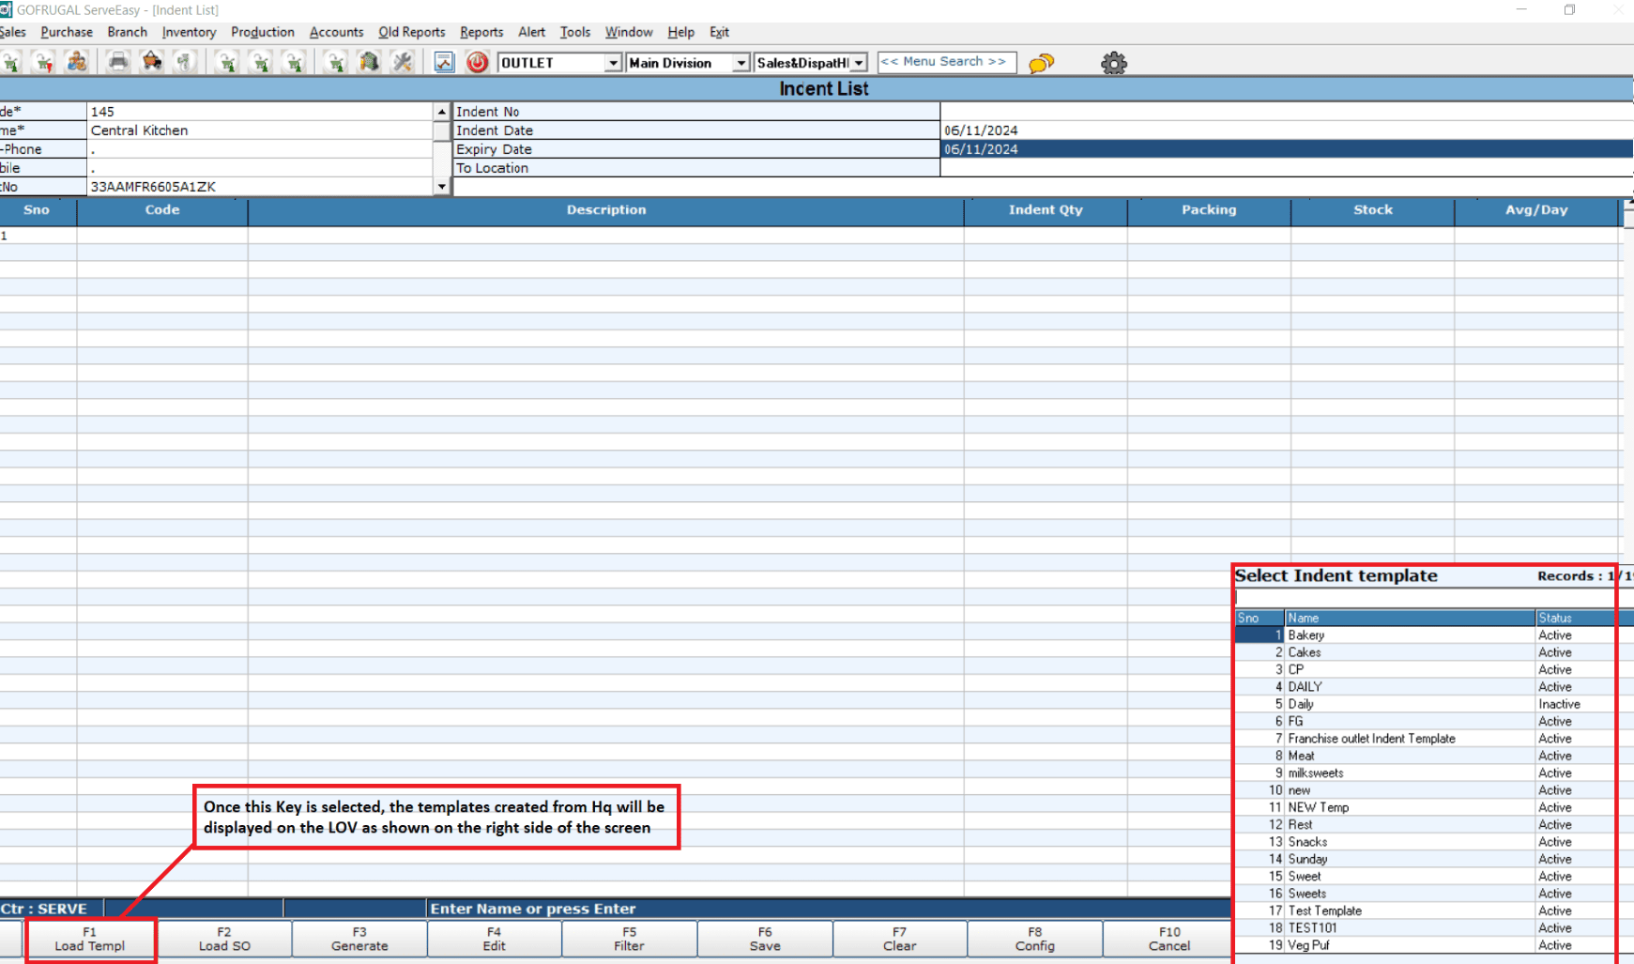
Task: Click the up arrow of the supplier details scrollbar
Action: [441, 112]
